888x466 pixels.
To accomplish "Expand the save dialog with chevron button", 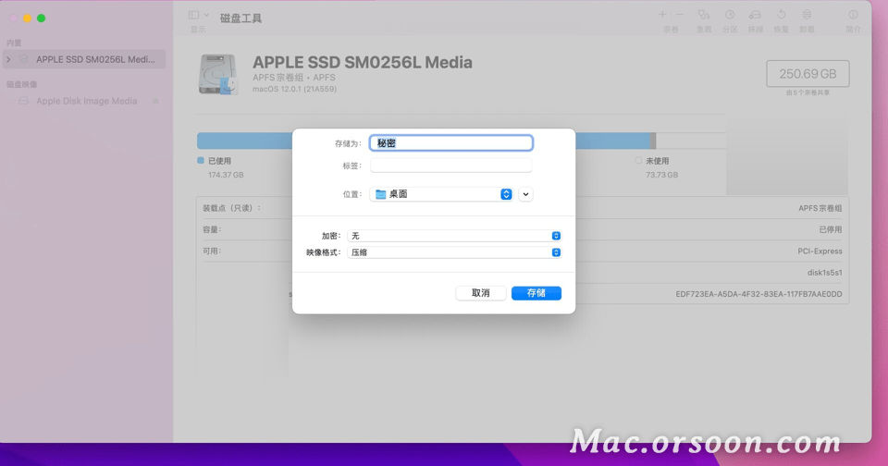I will click(525, 194).
